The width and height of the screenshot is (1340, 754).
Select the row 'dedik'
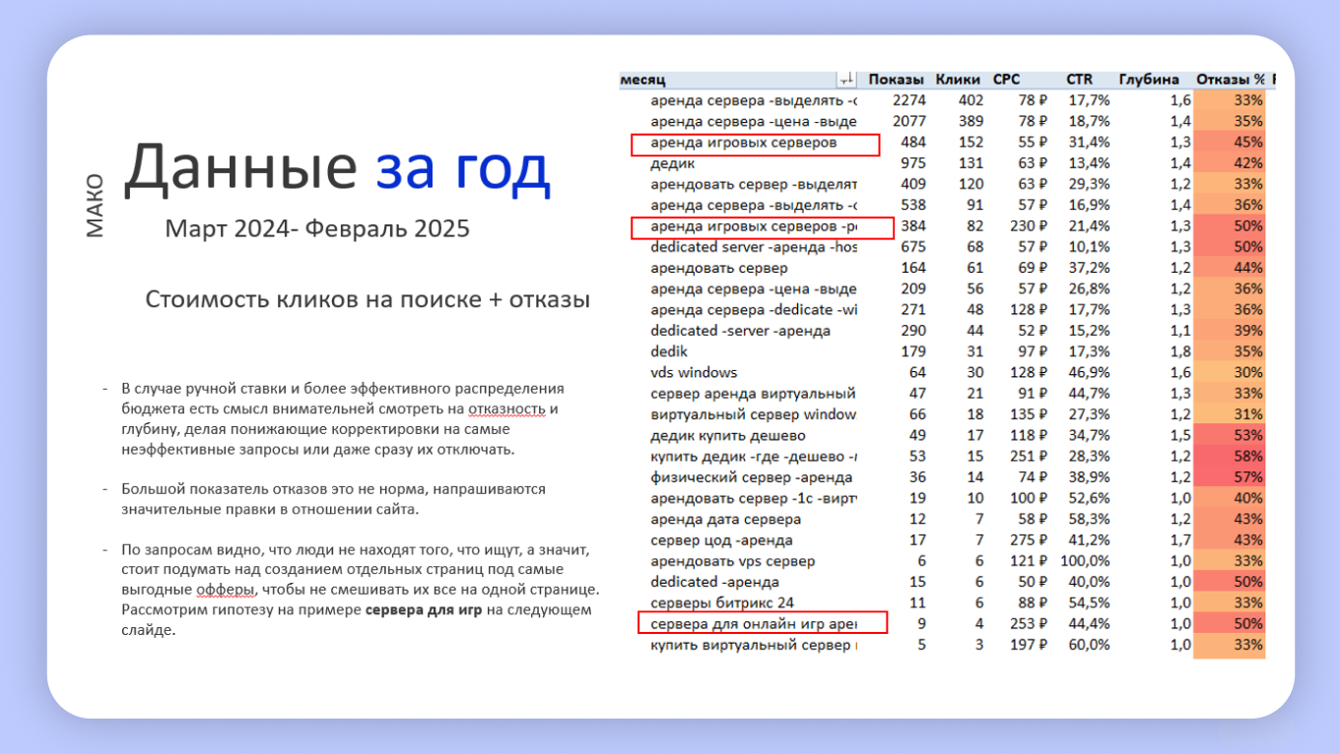pyautogui.click(x=944, y=351)
